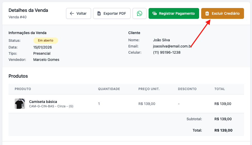Click the PREÇO UNIT. column header
This screenshot has height=145, width=252.
pyautogui.click(x=149, y=89)
